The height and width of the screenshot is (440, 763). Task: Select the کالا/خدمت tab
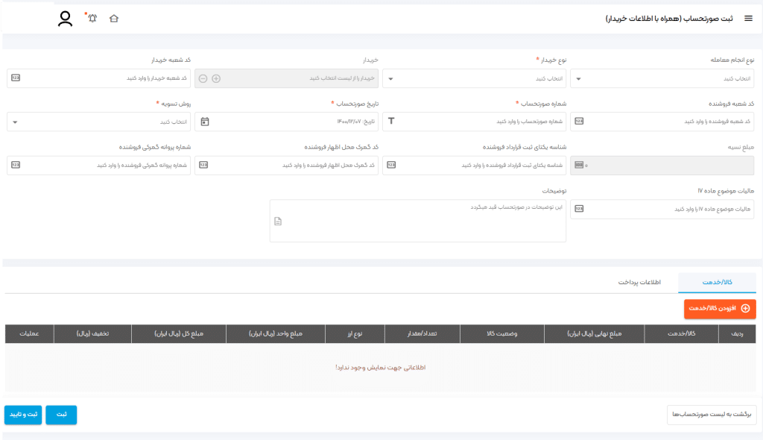tap(717, 283)
